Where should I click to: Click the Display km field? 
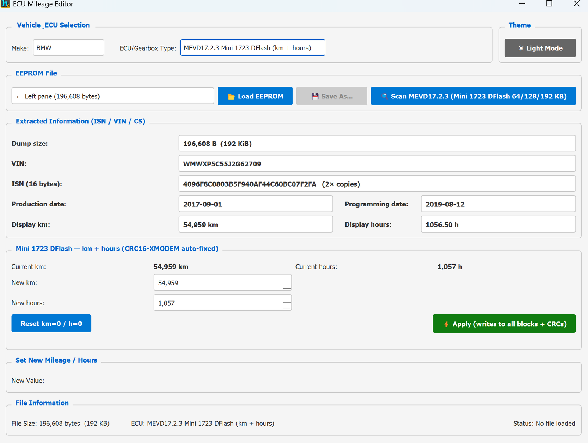pos(255,224)
